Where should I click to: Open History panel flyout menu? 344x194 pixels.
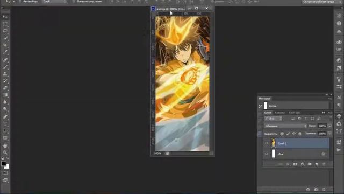[331, 99]
